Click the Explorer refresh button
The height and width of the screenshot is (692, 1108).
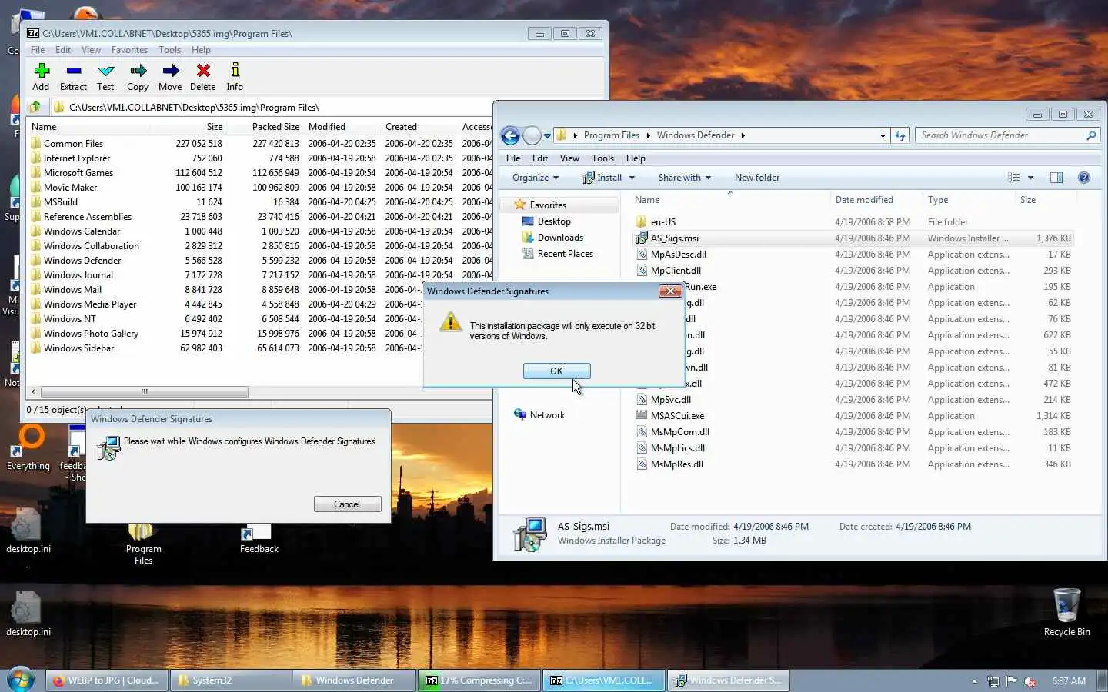[900, 135]
